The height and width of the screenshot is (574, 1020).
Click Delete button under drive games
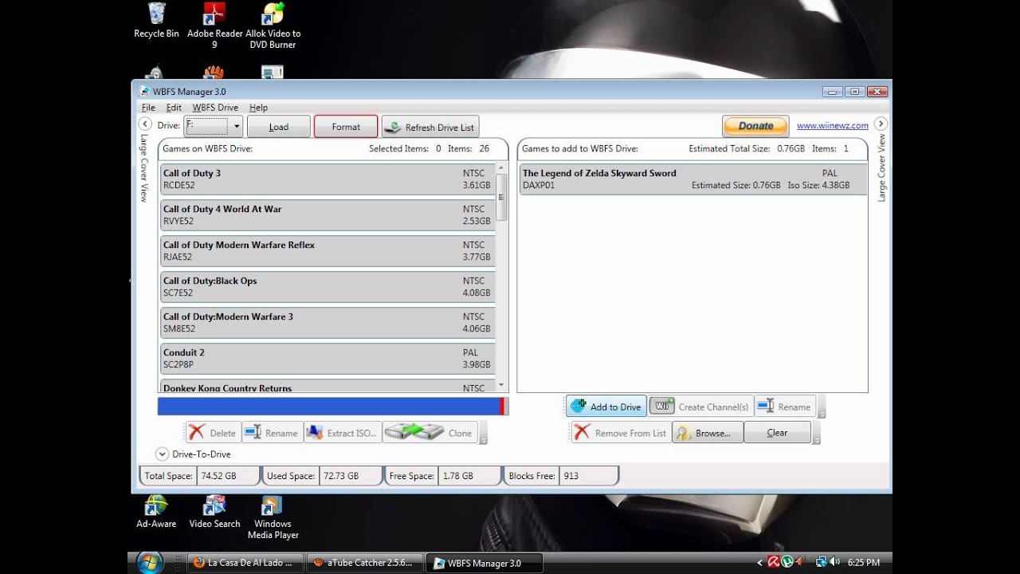pyautogui.click(x=213, y=433)
